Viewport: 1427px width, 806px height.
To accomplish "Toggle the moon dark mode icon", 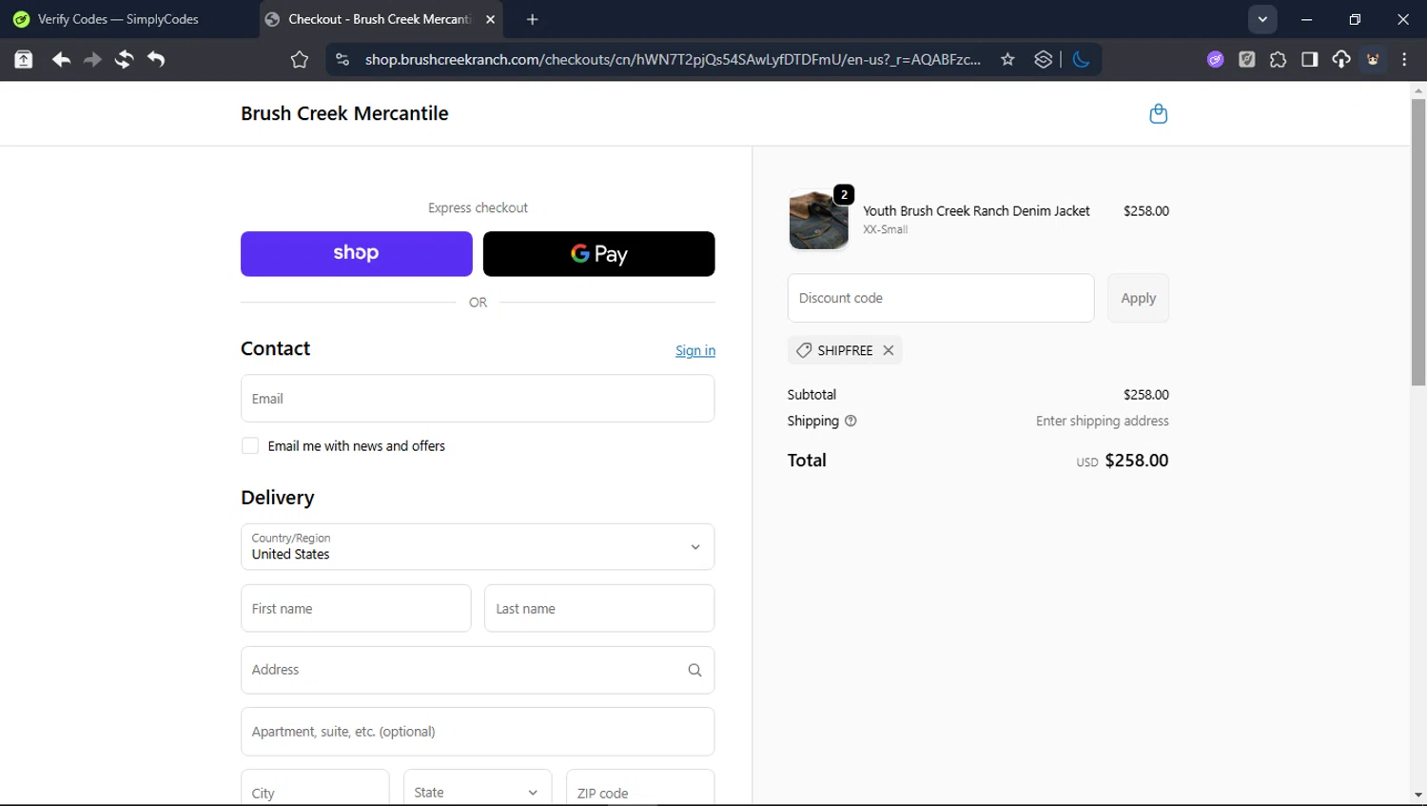I will click(x=1081, y=59).
